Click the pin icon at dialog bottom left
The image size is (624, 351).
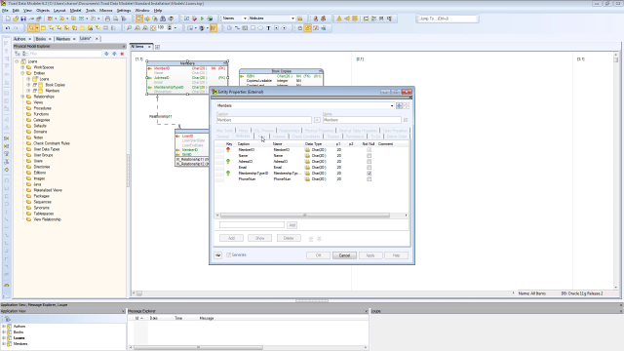pyautogui.click(x=218, y=255)
